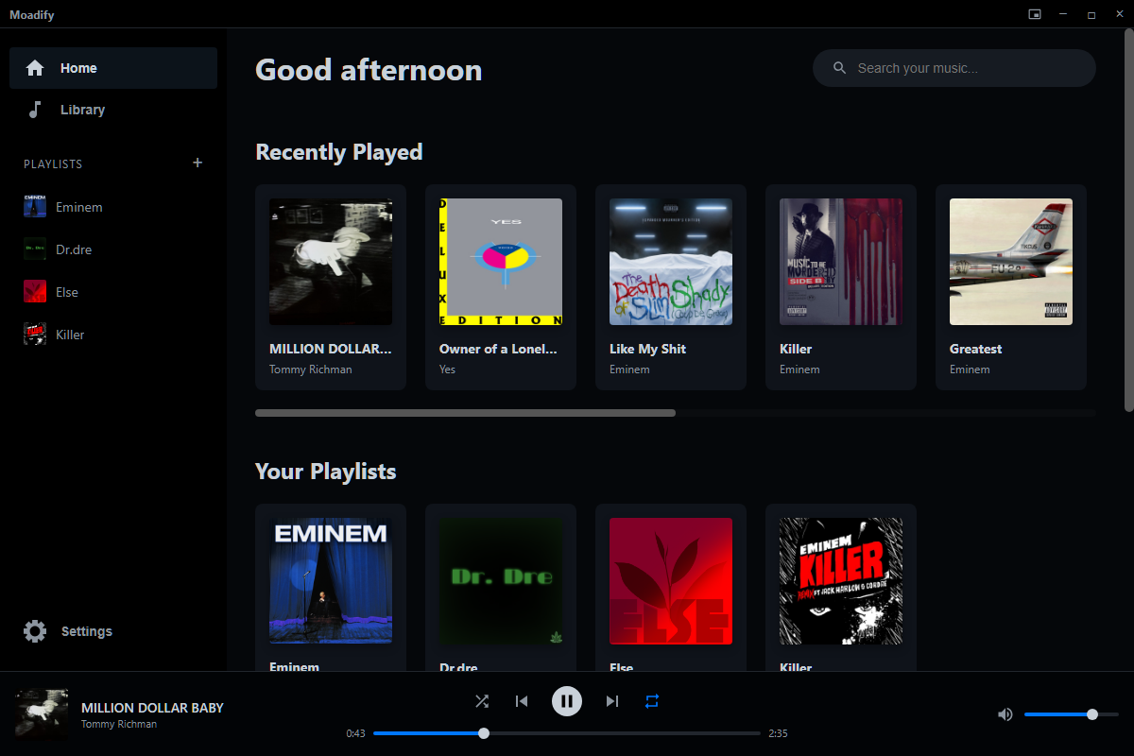Click the 0:43 elapsed time label
Screen dimensions: 1134x756
point(355,733)
